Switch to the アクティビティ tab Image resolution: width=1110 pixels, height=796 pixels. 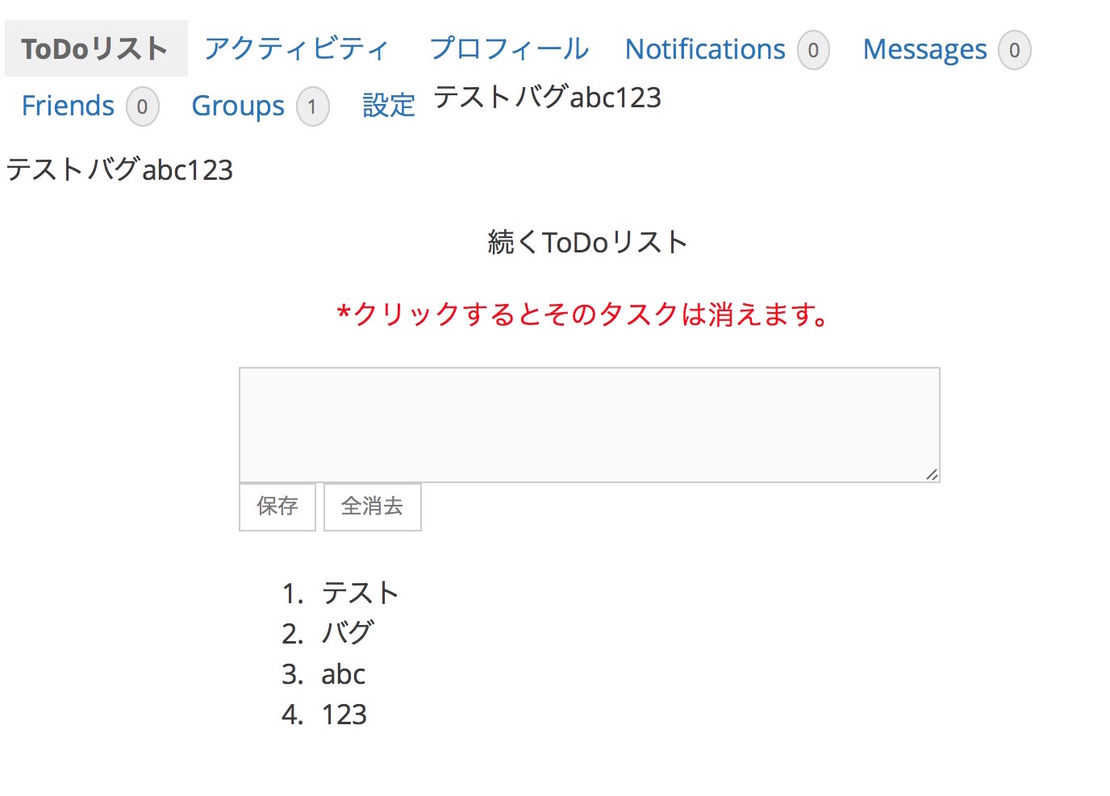coord(296,49)
